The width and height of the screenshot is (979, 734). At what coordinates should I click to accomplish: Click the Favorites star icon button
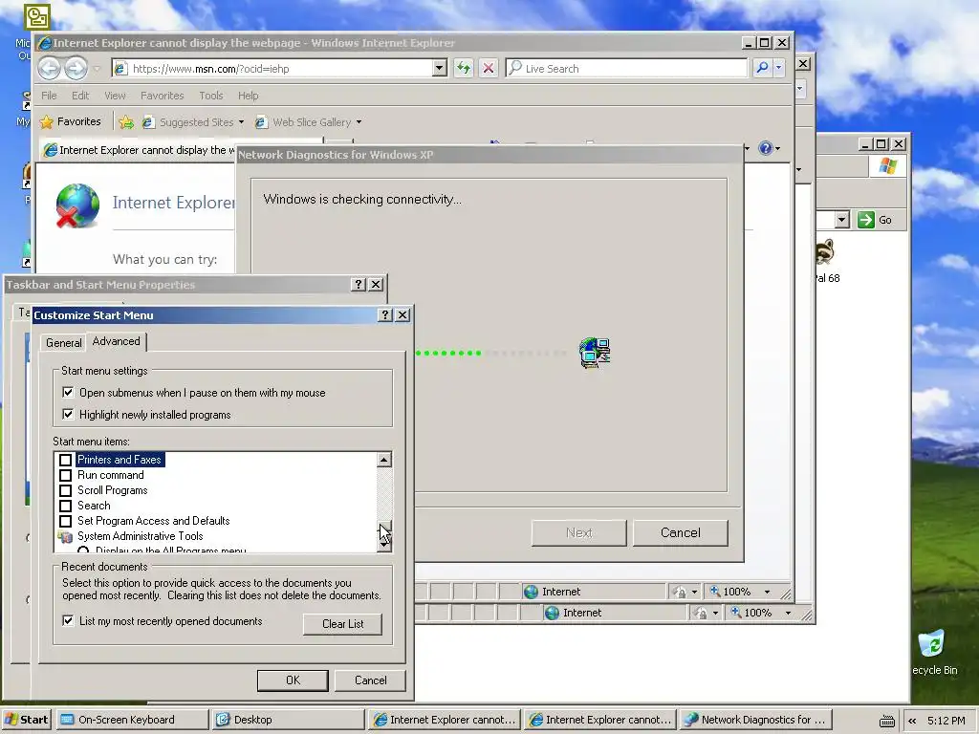coord(47,121)
